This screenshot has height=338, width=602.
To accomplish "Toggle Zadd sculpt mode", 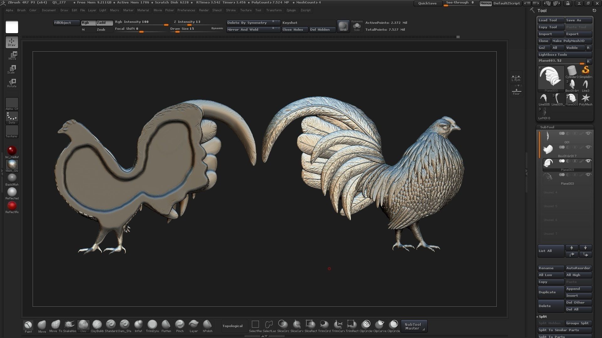I will 104,23.
